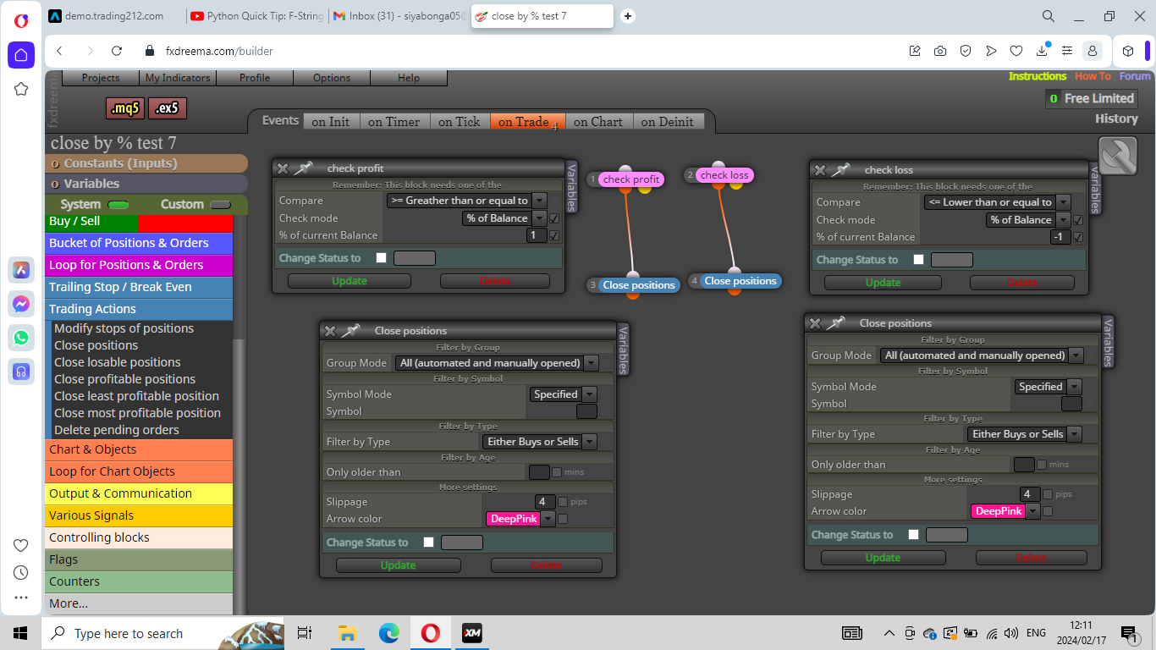Expand Filter by Type dropdown in right panel
This screenshot has width=1156, height=650.
click(x=1025, y=434)
